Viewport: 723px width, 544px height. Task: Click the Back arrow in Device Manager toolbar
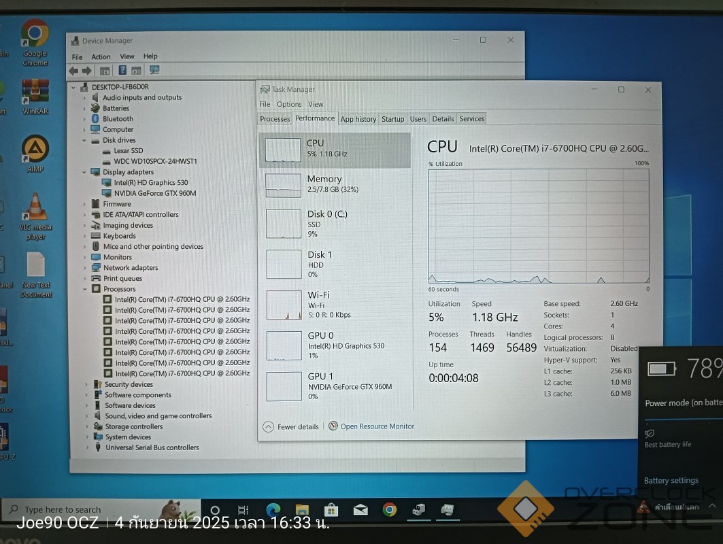tap(73, 71)
